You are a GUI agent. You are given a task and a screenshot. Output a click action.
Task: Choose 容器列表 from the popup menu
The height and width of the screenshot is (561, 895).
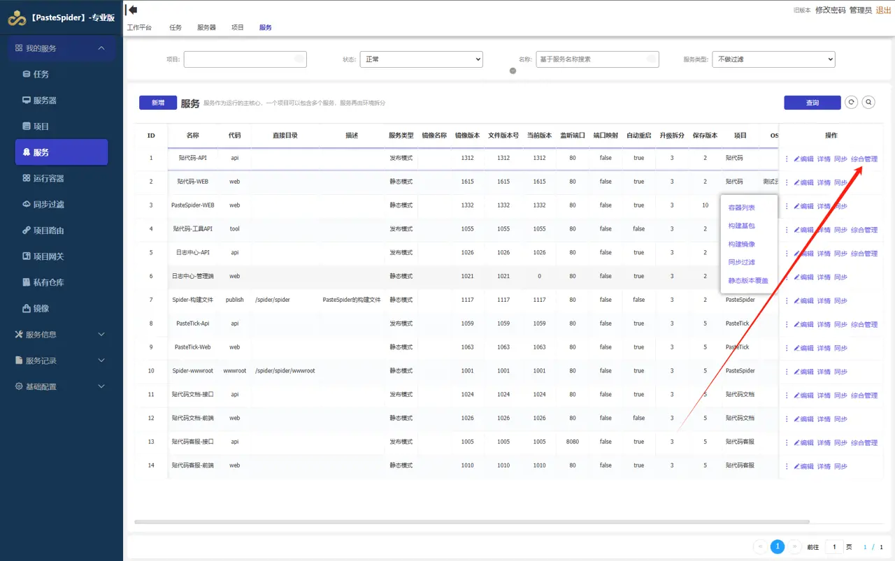pyautogui.click(x=742, y=207)
